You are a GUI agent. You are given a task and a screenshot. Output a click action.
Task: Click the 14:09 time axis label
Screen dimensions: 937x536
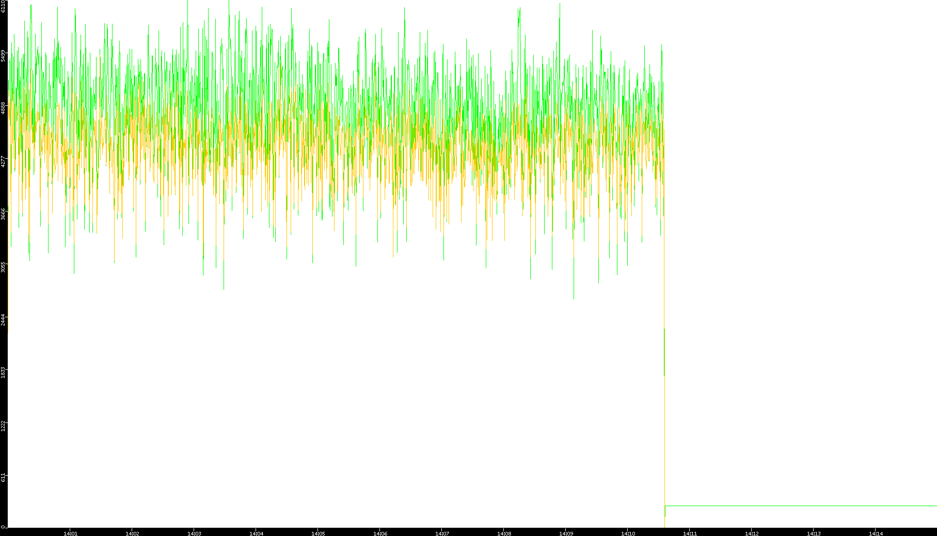tap(566, 533)
